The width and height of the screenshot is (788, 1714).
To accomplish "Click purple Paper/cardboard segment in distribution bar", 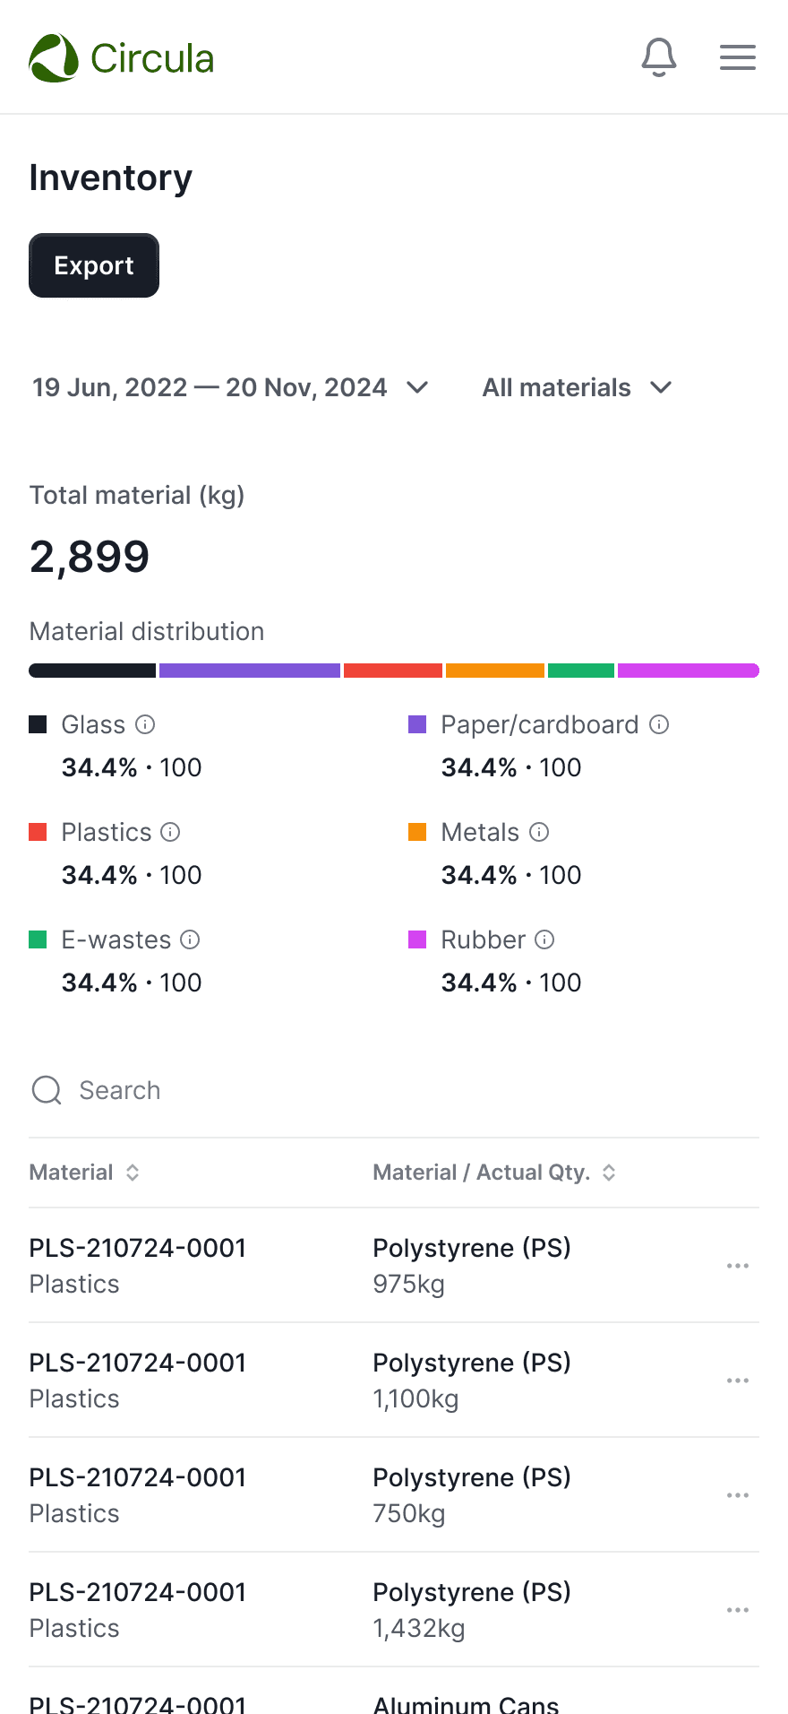I will click(x=250, y=671).
